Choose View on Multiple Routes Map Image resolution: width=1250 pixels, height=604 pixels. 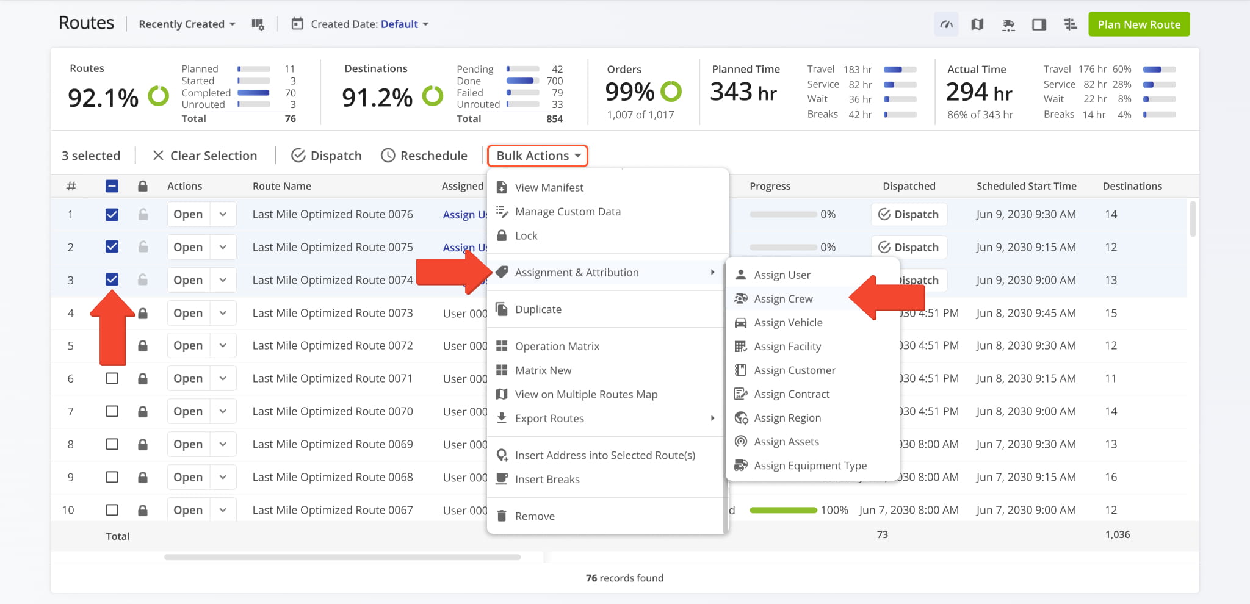click(x=586, y=394)
